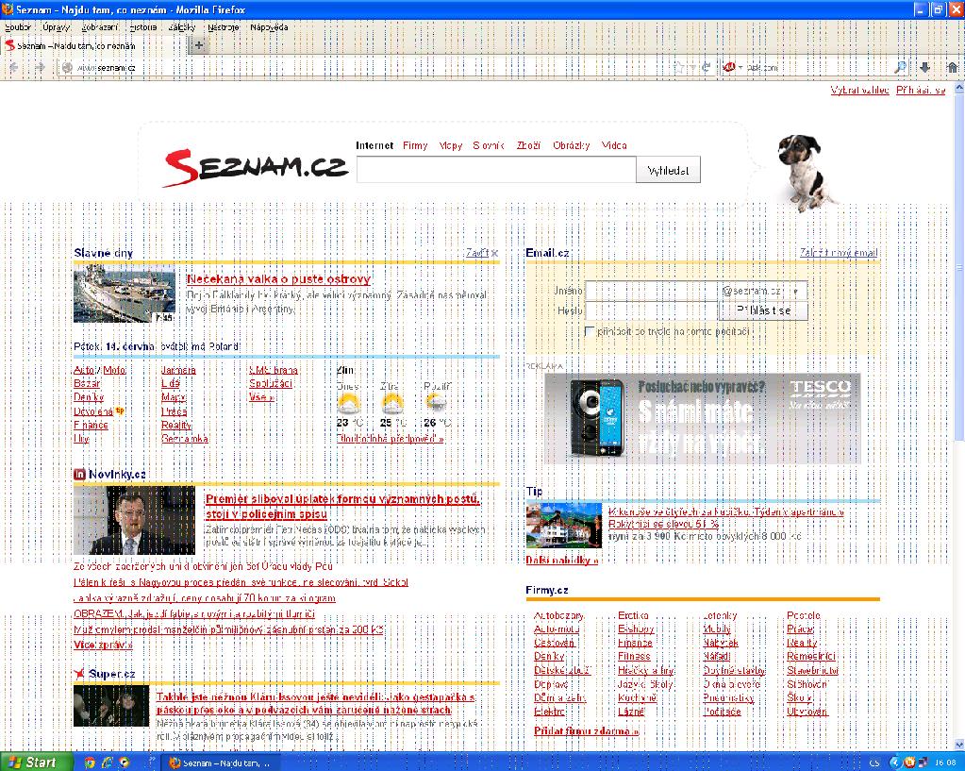
Task: Select the Seznam browser tab
Action: click(x=92, y=45)
